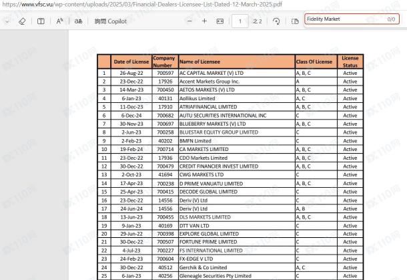Click company number 700714
Screen dimensions: 407x280
pyautogui.click(x=165, y=150)
